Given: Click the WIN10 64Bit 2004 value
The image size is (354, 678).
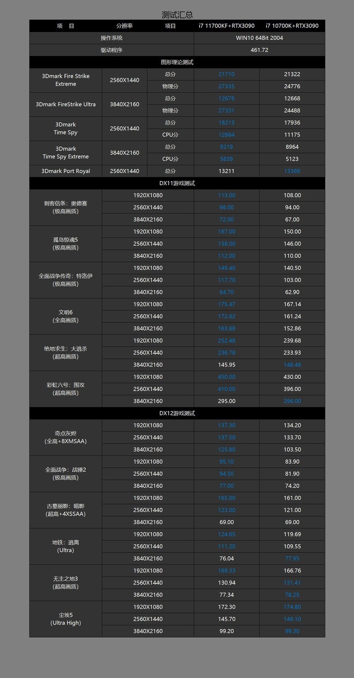Looking at the screenshot, I should click(x=259, y=38).
